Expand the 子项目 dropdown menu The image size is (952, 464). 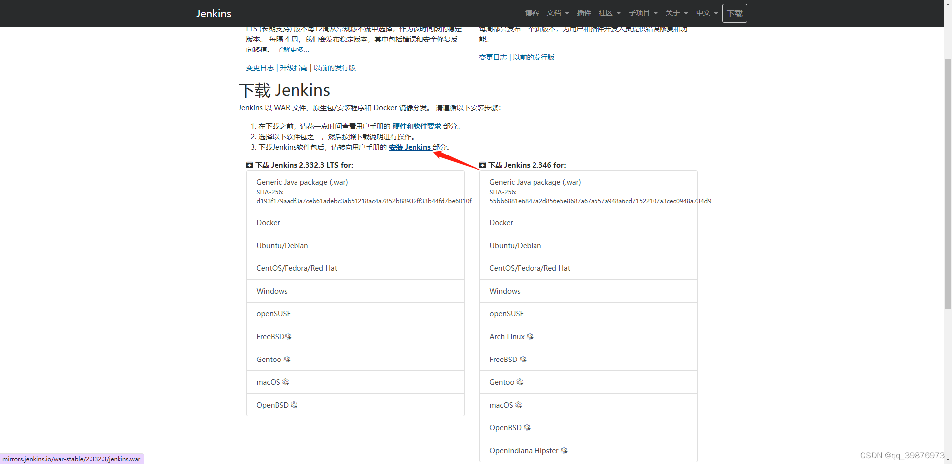pos(643,13)
